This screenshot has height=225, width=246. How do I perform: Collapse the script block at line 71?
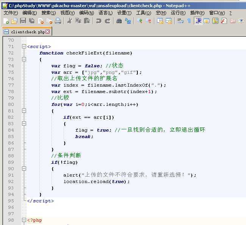pos(24,47)
